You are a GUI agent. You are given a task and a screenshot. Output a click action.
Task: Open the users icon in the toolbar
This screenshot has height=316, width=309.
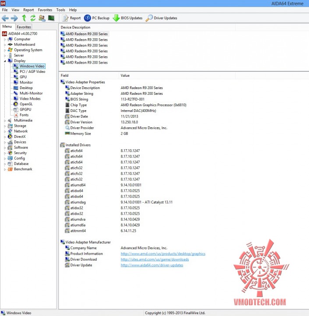42,18
